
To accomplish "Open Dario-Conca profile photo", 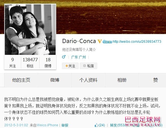I will click(x=30, y=30).
